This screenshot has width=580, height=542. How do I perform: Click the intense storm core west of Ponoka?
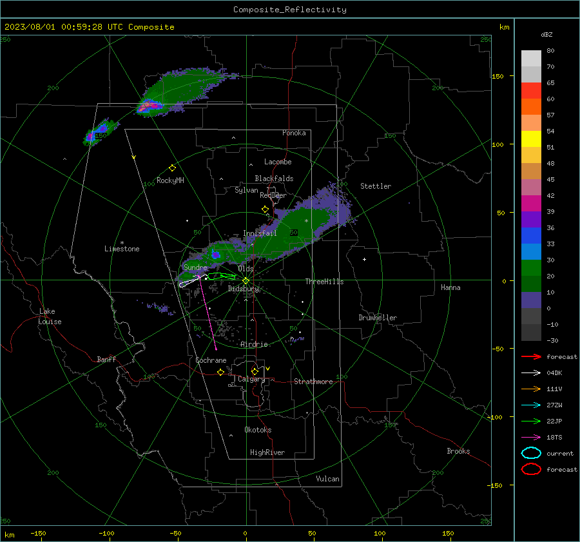[149, 106]
